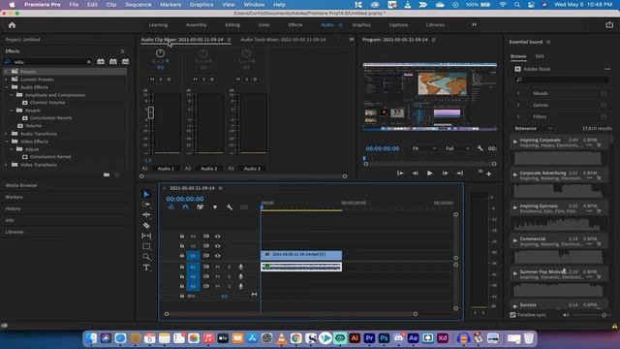Screen dimensions: 620x349
Task: Open After Effects icon in the Dock
Action: pos(414,338)
